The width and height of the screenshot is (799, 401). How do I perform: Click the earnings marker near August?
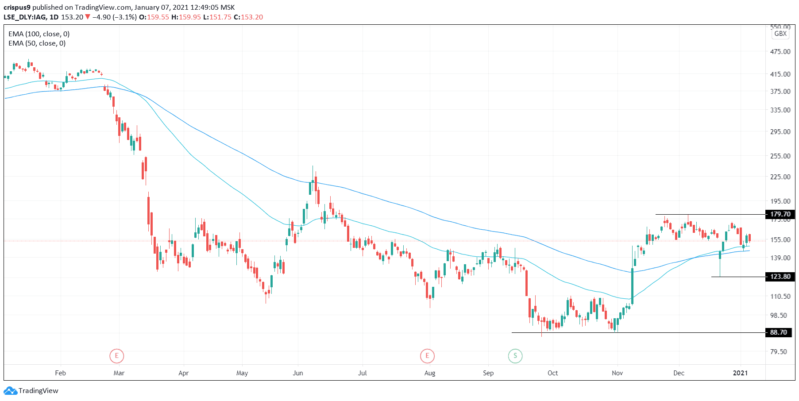click(x=427, y=355)
